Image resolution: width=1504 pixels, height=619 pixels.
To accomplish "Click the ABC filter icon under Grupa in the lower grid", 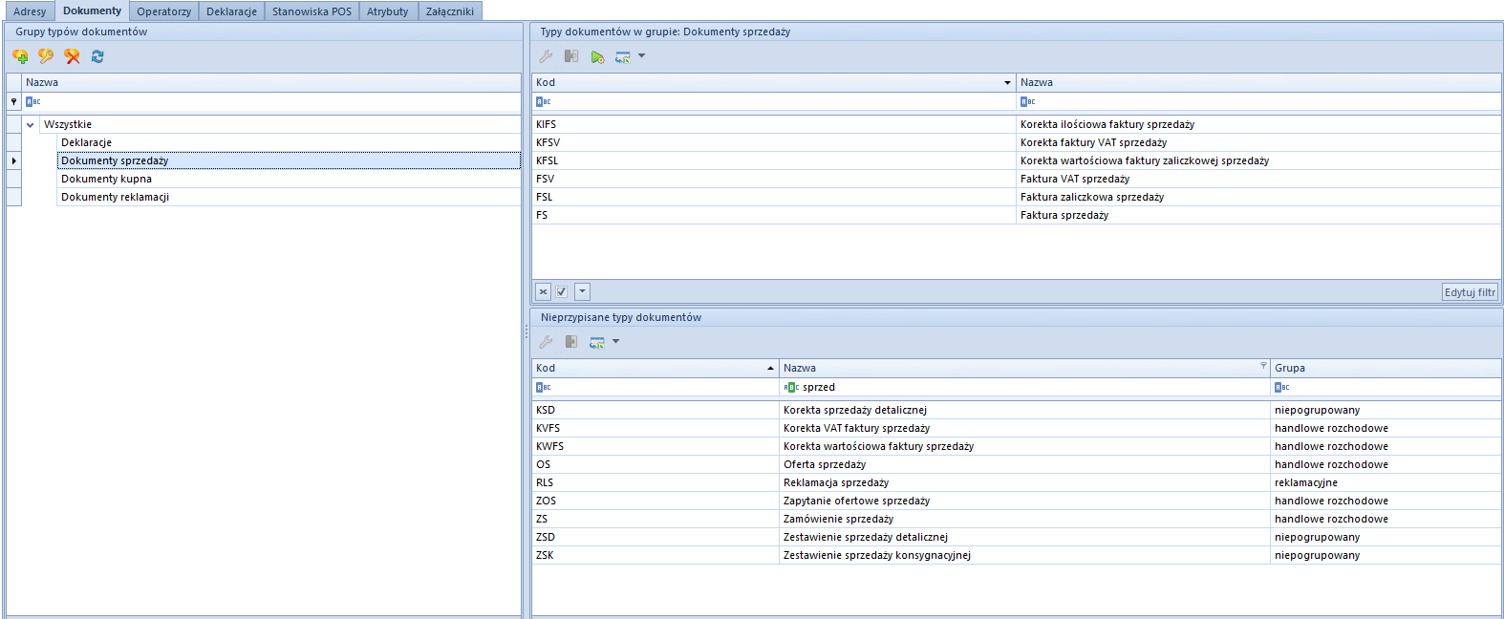I will pos(1282,387).
